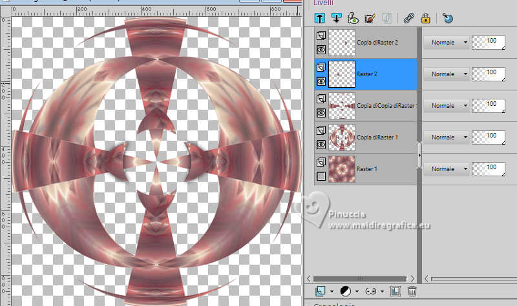Click the opacity field of Copia diRaster 1

click(489, 138)
